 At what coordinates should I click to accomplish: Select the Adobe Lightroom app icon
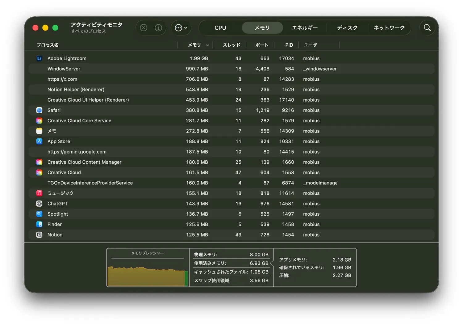pyautogui.click(x=39, y=58)
